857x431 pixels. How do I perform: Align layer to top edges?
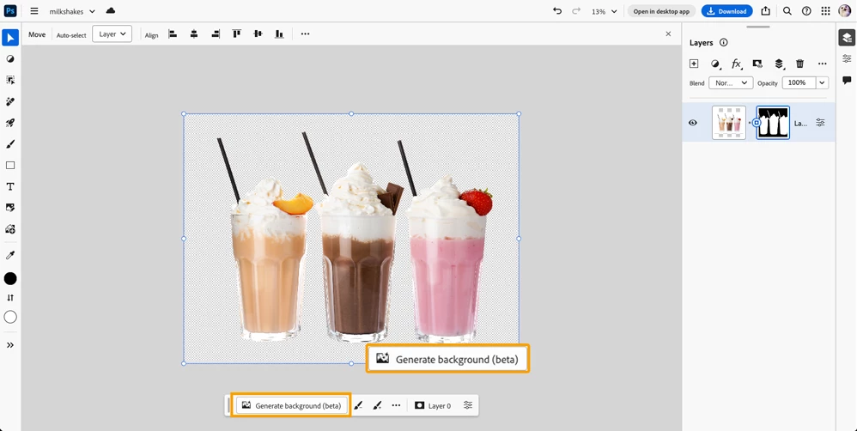point(237,33)
